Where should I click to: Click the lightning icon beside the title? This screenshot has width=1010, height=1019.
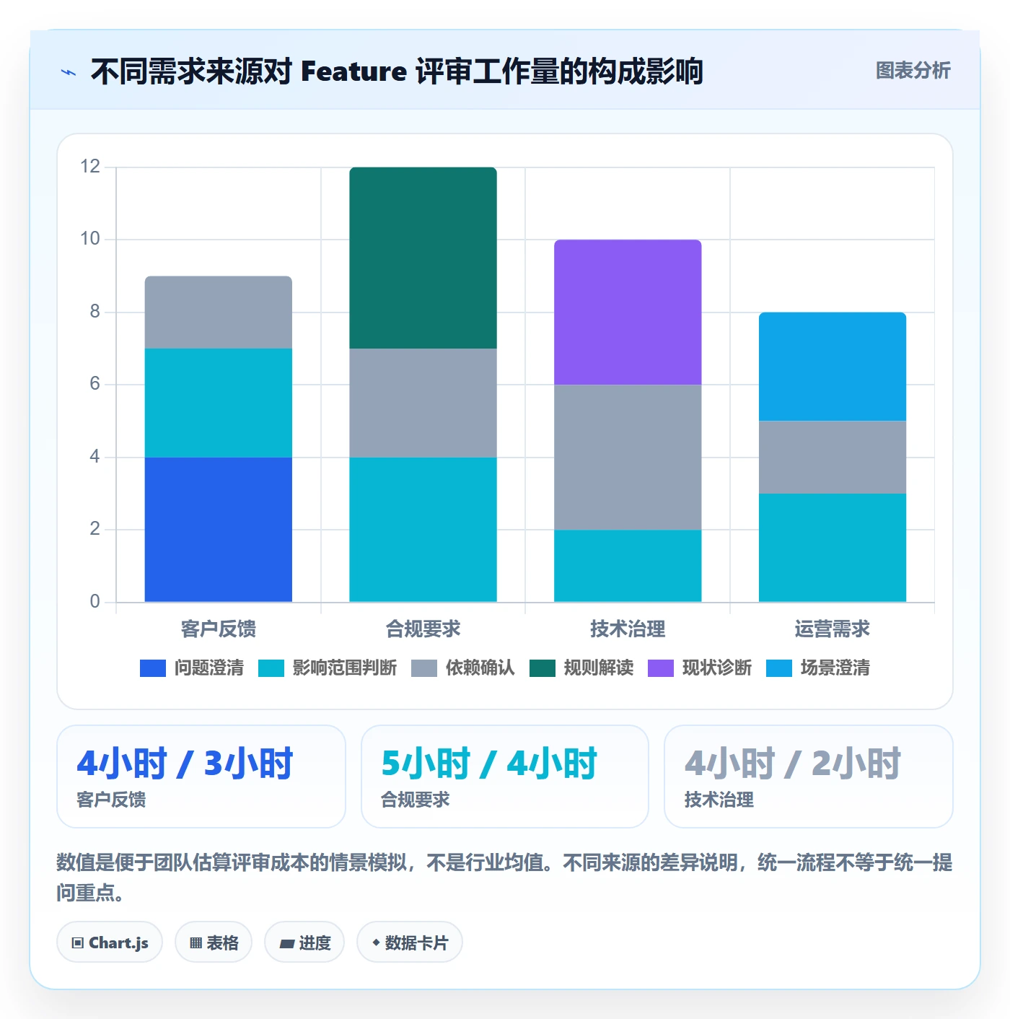coord(69,72)
